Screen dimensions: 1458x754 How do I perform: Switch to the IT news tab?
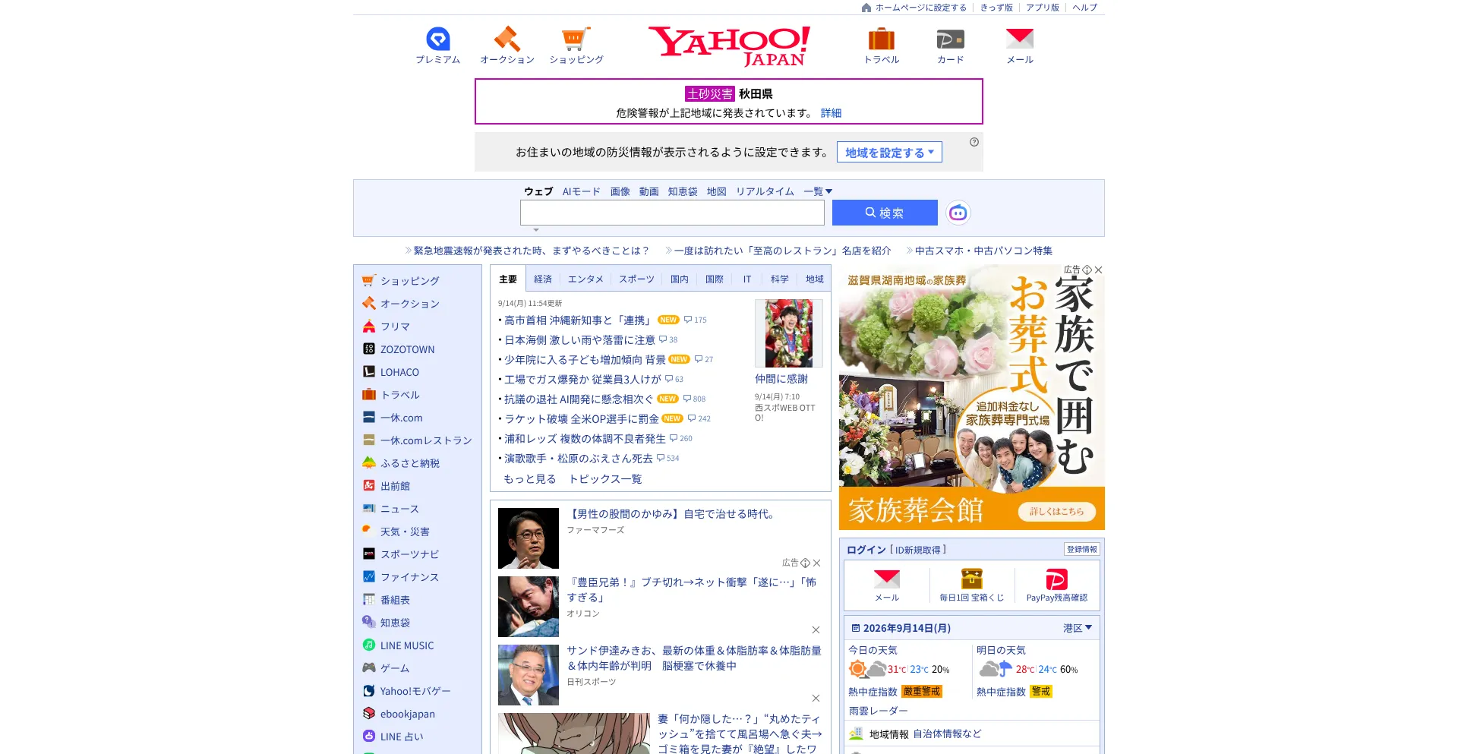[x=747, y=279]
